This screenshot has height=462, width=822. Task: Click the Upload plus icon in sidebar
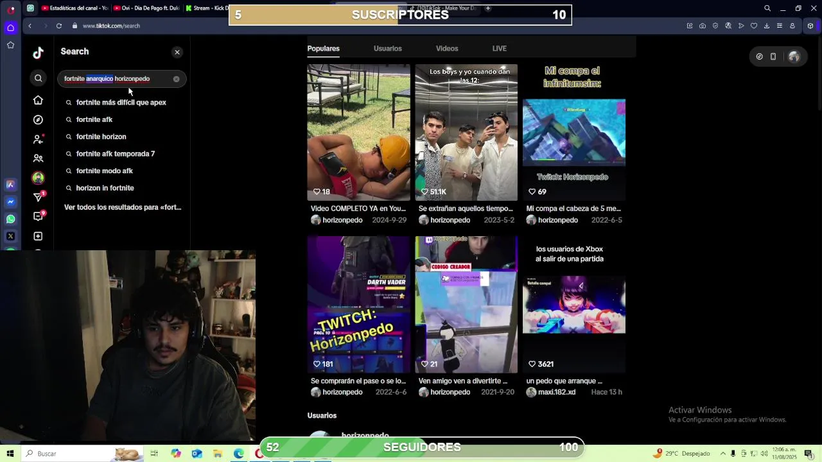click(38, 236)
